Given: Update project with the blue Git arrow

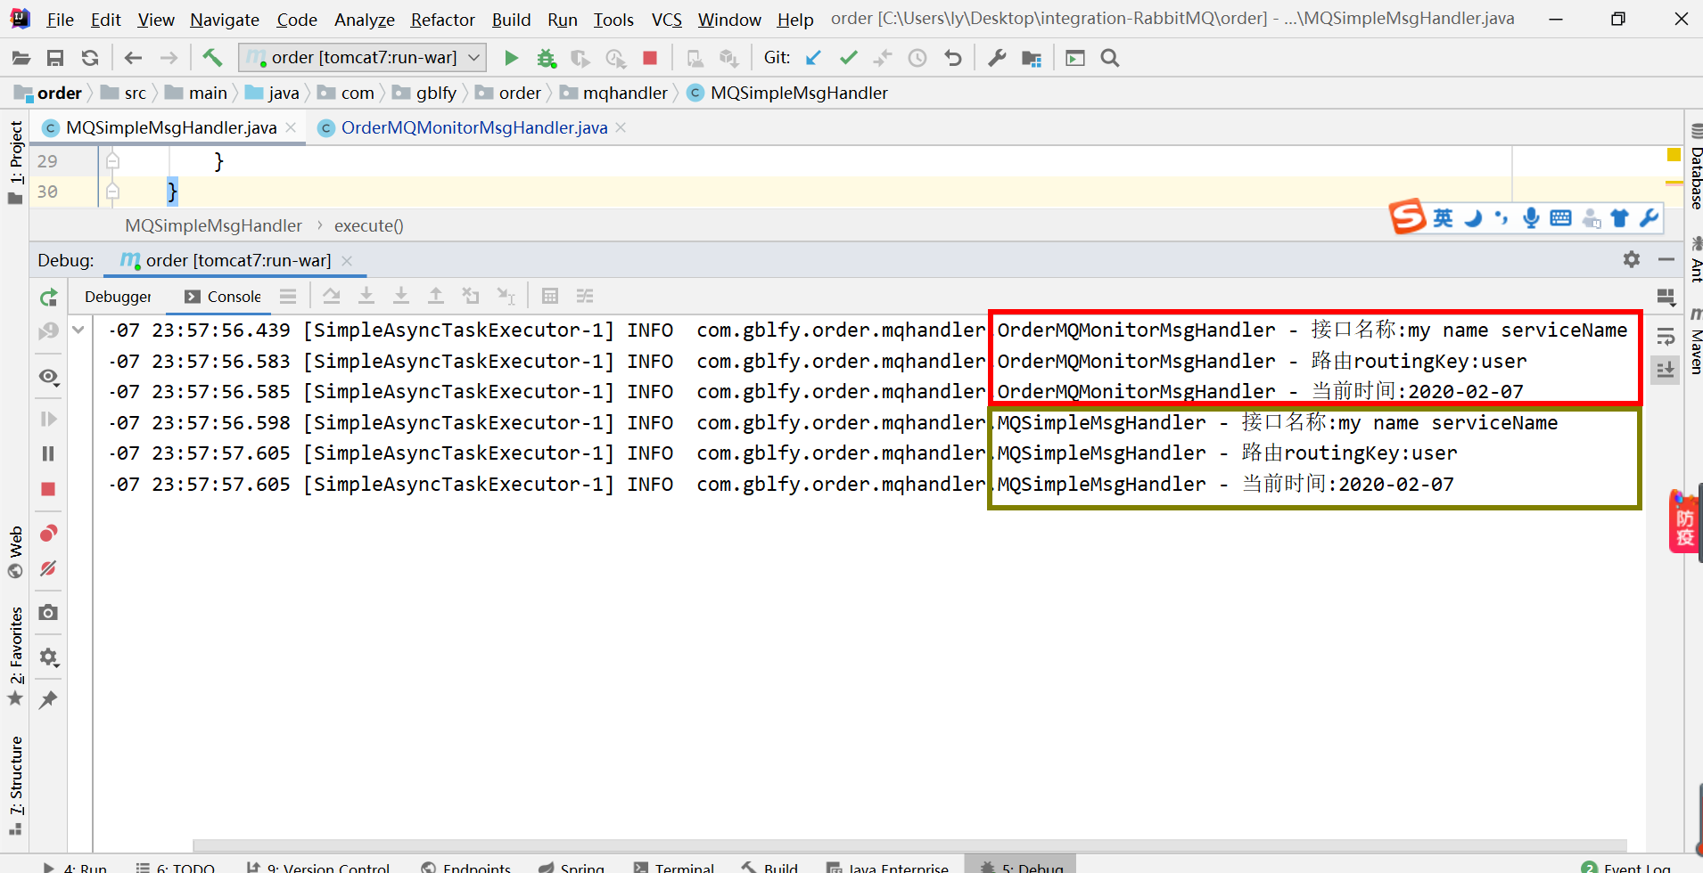Looking at the screenshot, I should pos(813,58).
